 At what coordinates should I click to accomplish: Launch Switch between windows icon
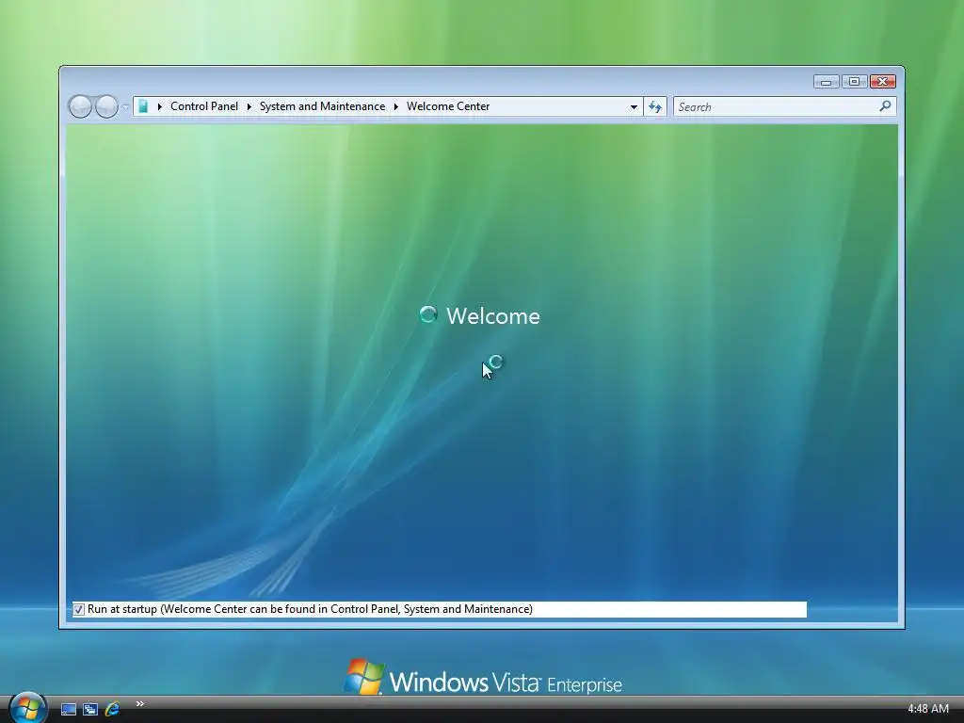coord(90,709)
